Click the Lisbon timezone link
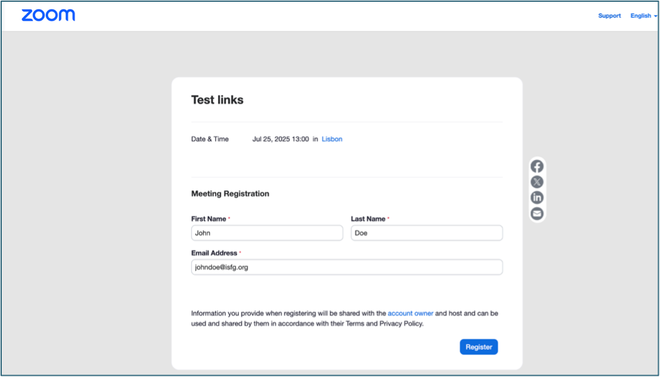This screenshot has height=379, width=661. (x=332, y=139)
